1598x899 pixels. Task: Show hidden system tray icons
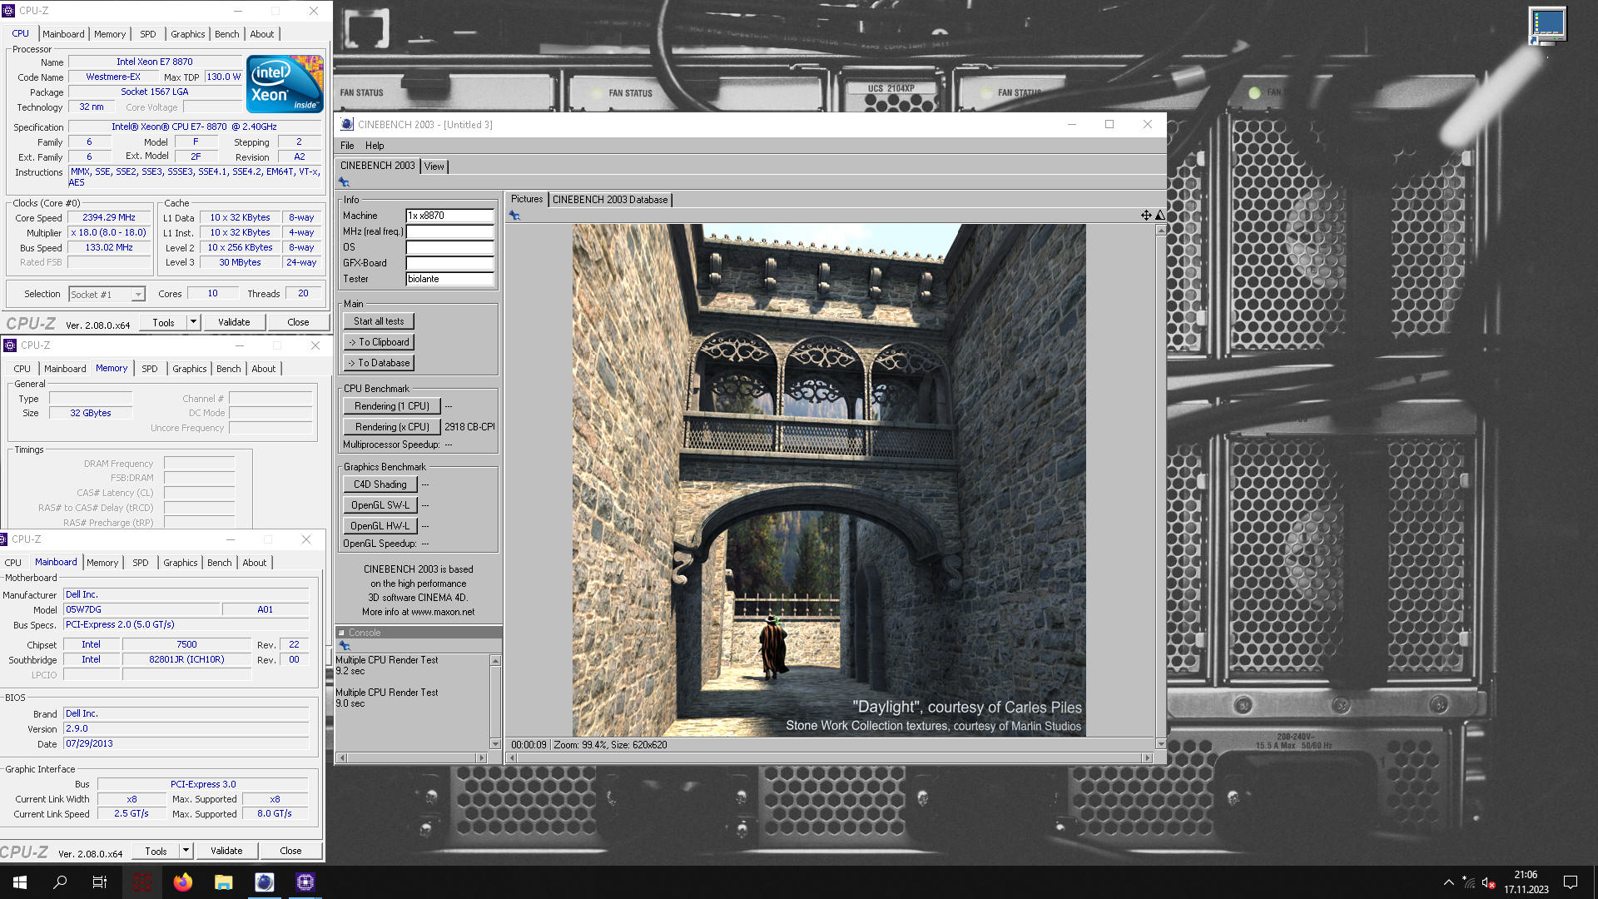(1449, 882)
